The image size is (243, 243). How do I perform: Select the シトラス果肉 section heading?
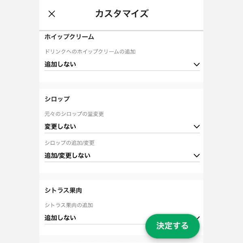[63, 190]
